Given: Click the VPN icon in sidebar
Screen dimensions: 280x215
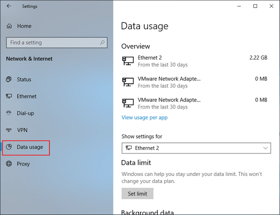Looking at the screenshot, I should pos(9,130).
